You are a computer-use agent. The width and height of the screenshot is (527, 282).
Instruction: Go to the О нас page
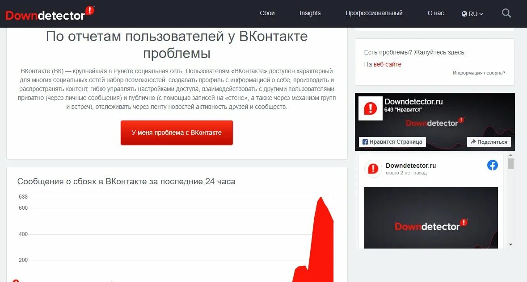435,13
